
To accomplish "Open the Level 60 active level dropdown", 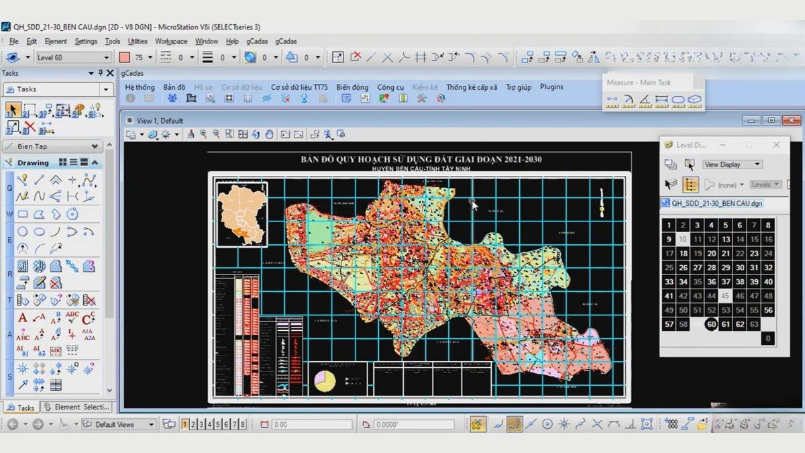I will click(x=106, y=58).
